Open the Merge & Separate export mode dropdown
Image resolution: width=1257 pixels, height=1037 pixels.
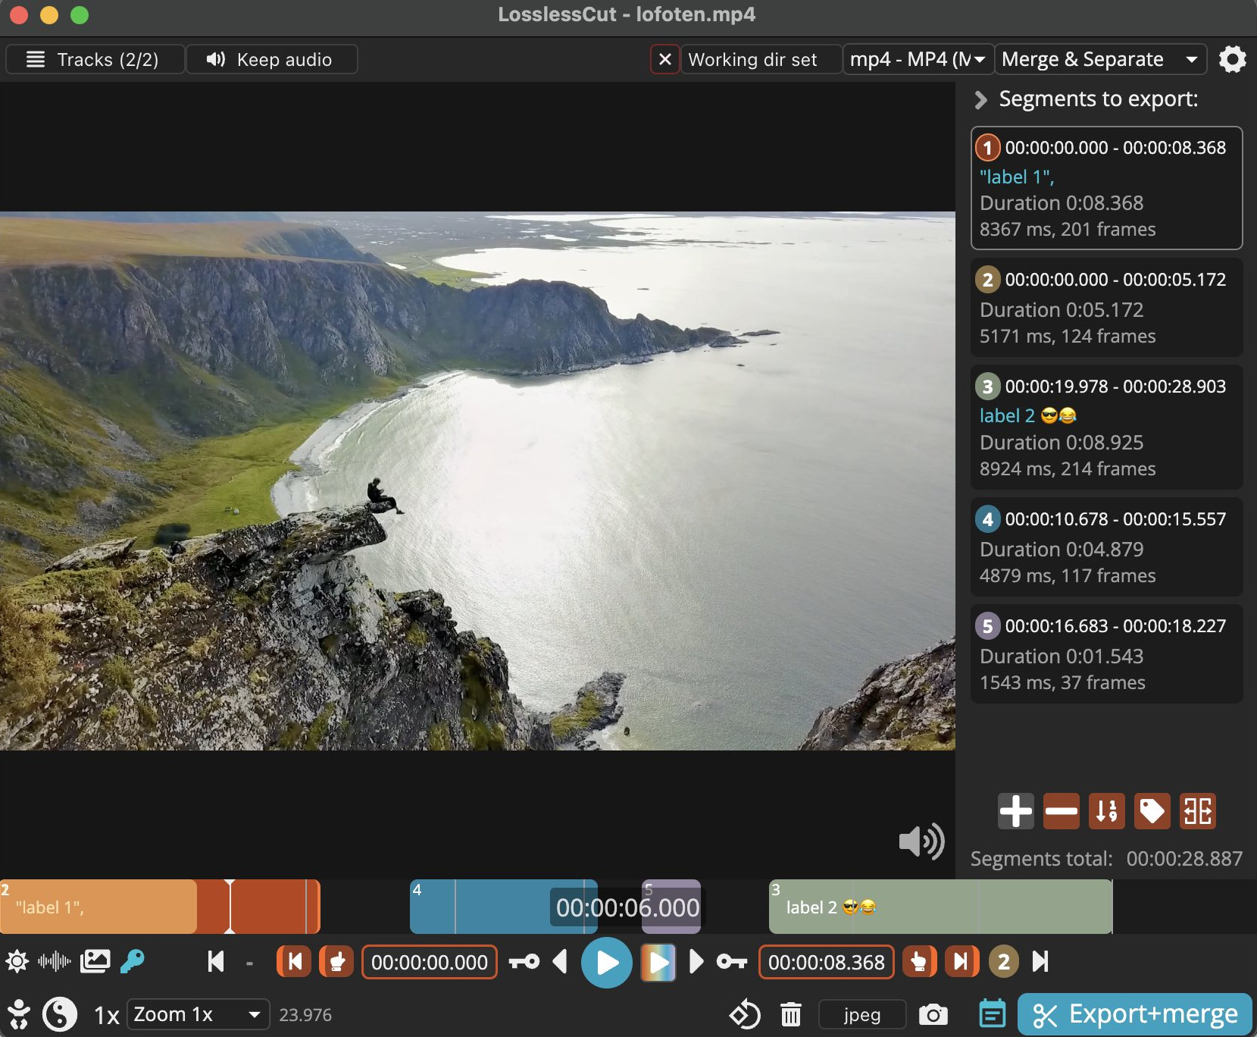click(x=1099, y=59)
